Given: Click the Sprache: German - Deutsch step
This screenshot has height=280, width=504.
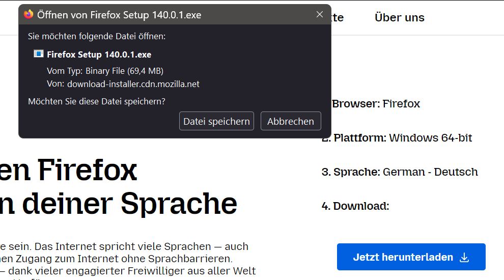Looking at the screenshot, I should pos(400,172).
